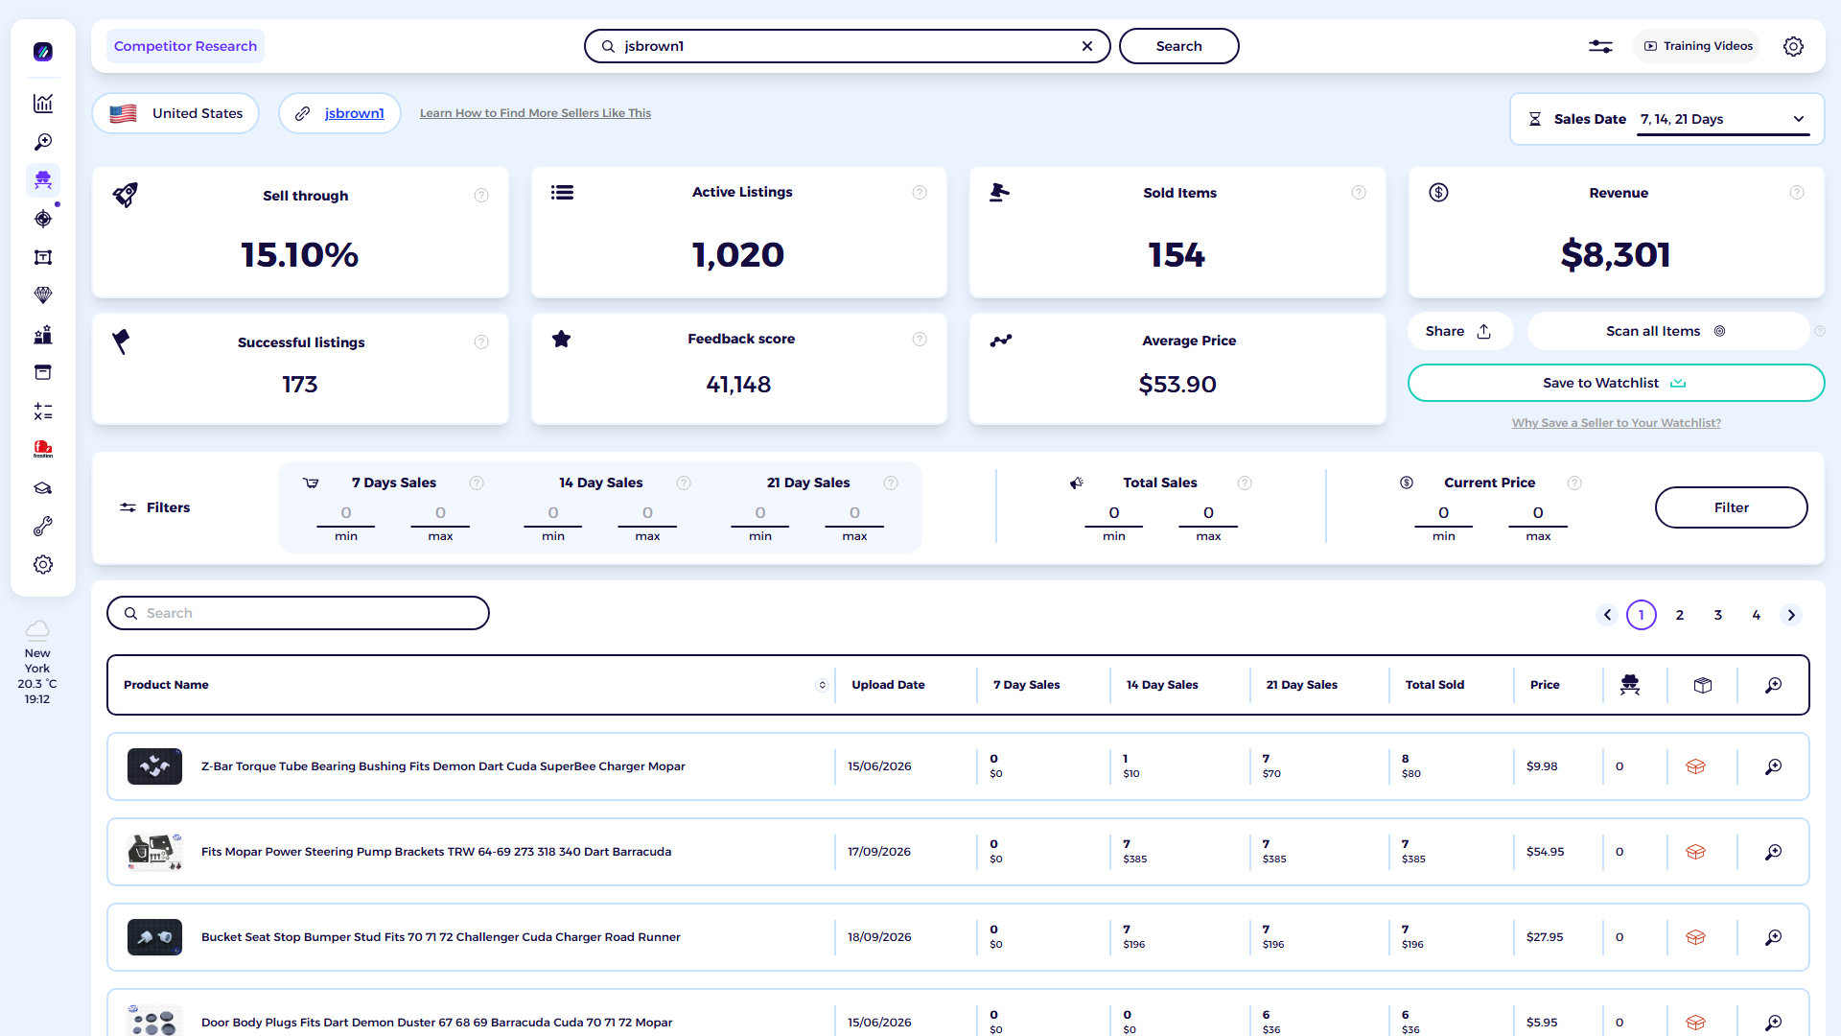Open the settings gear in the sidebar
The width and height of the screenshot is (1841, 1036).
[43, 565]
